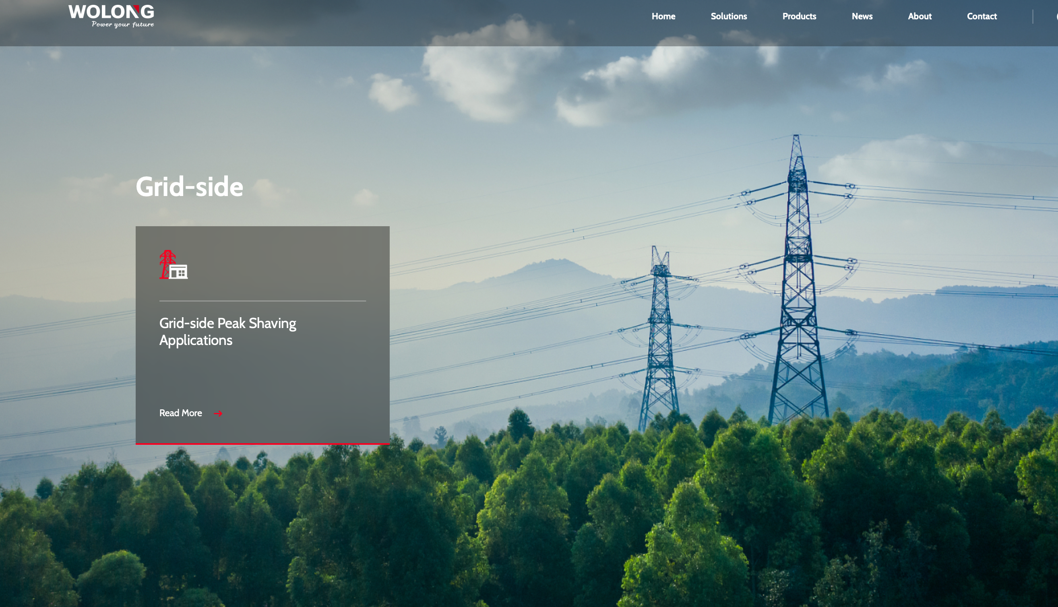Open the Home menu item

663,16
